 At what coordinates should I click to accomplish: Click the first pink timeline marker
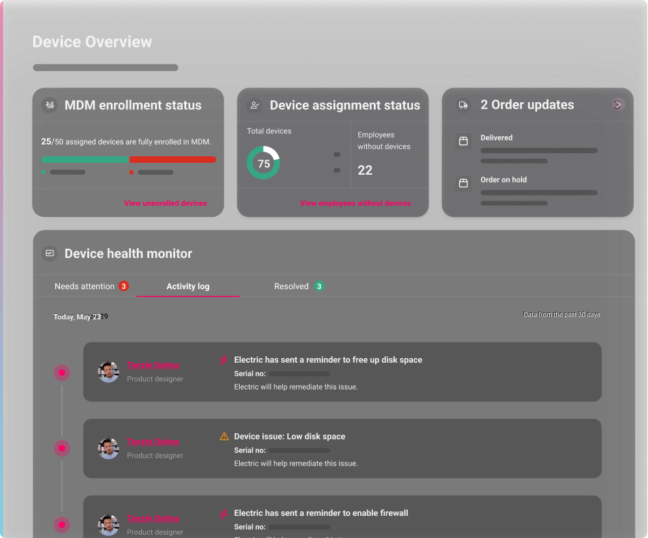click(x=62, y=373)
